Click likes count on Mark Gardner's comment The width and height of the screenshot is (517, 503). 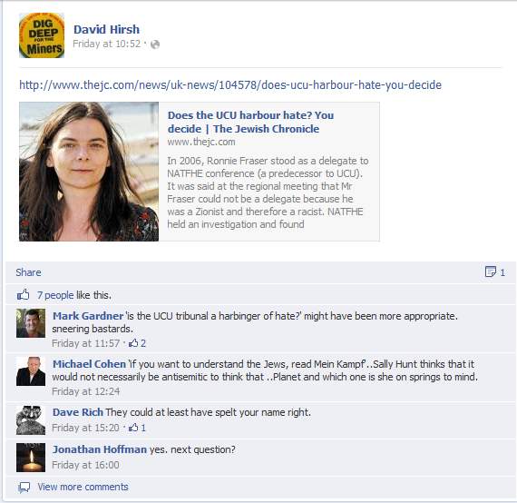(x=137, y=343)
